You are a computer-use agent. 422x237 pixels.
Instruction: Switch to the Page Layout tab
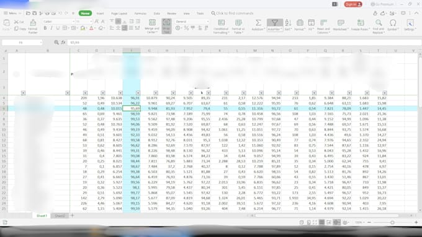coord(119,14)
